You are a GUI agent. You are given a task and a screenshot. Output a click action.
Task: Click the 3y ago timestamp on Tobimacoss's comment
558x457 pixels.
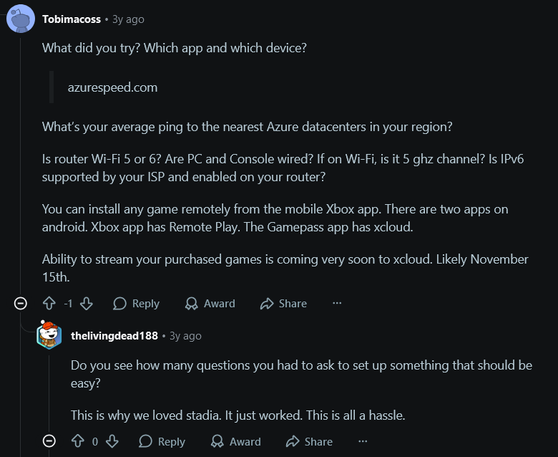[x=129, y=19]
